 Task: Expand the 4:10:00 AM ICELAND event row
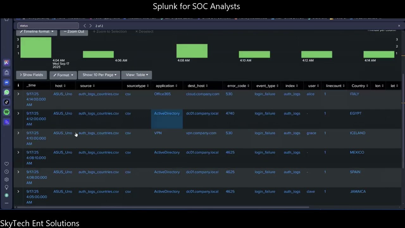coord(18,133)
